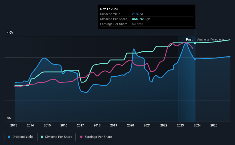Click the 2022 x-axis label
Viewport: 235px width, 145px height.
[164, 125]
